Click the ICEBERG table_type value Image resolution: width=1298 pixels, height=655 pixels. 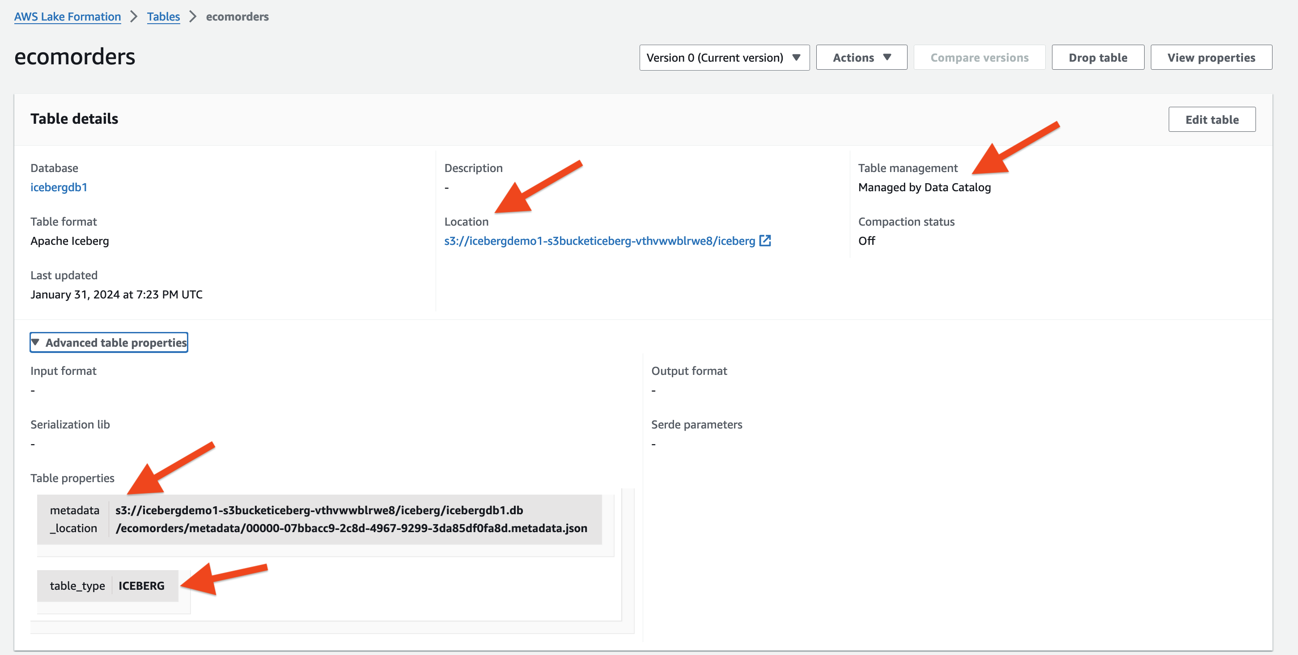(x=142, y=585)
